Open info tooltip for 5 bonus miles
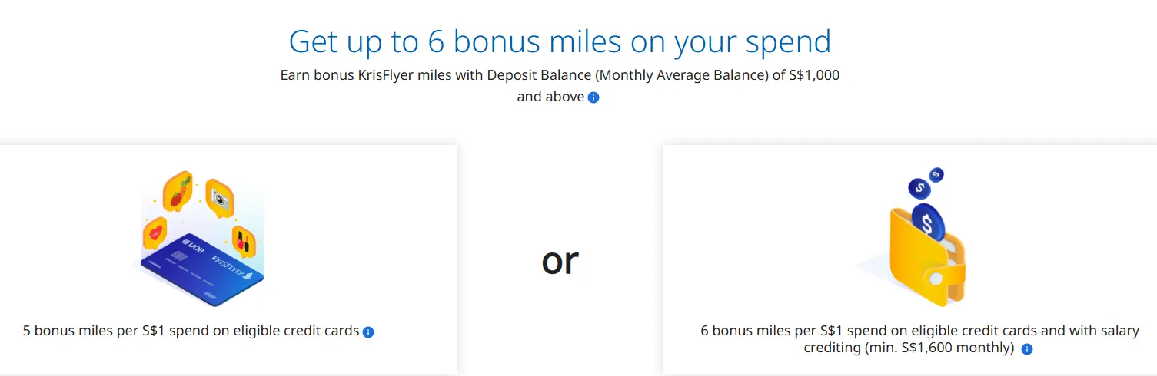1157x376 pixels. click(368, 332)
